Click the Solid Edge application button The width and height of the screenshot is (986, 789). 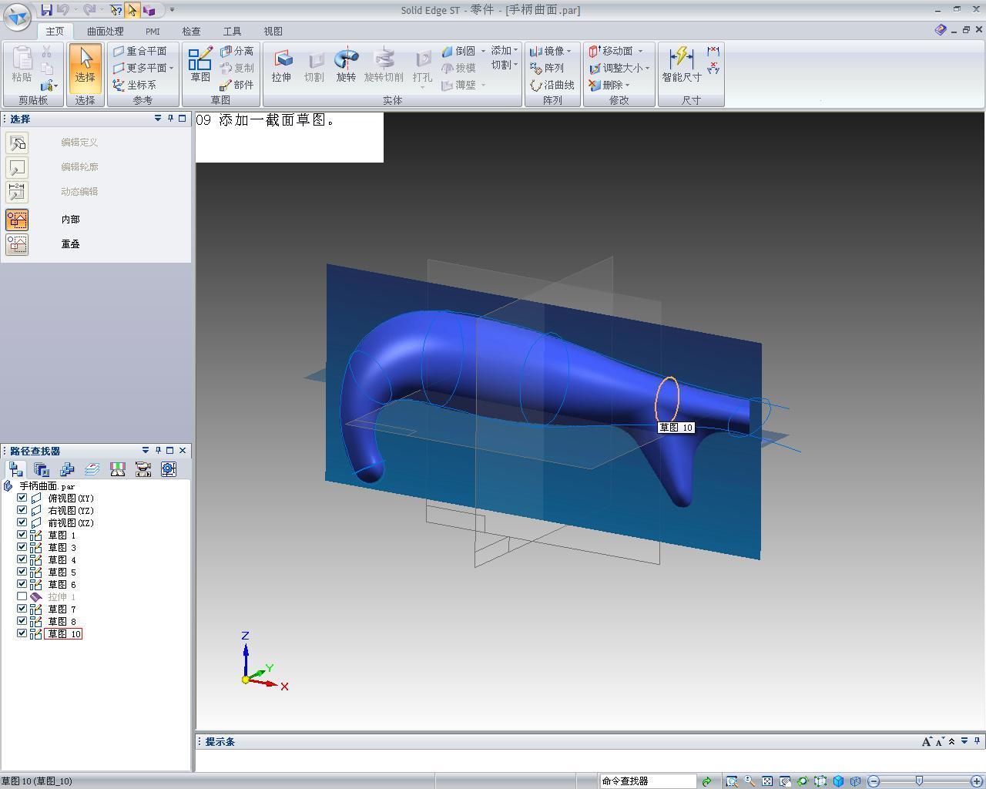[17, 15]
